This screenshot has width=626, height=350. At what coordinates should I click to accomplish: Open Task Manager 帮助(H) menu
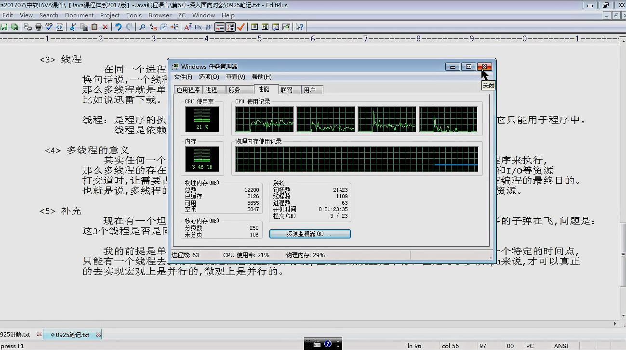pos(262,77)
